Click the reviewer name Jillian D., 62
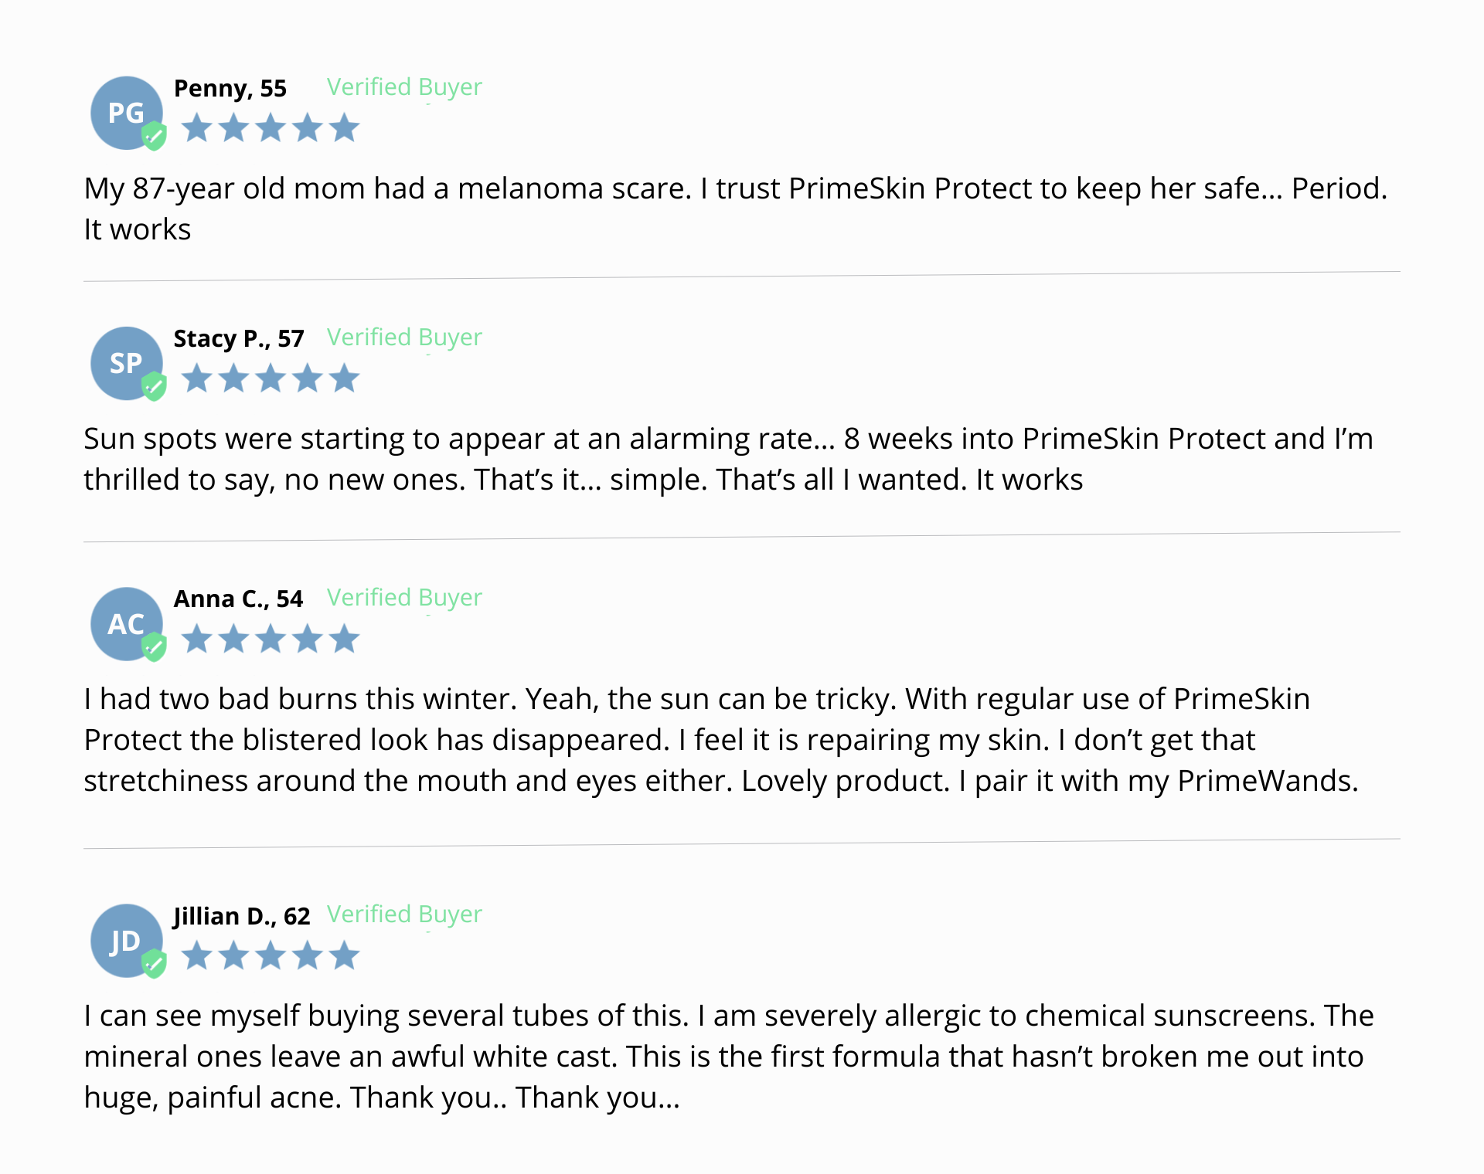The image size is (1484, 1174). pyautogui.click(x=241, y=916)
